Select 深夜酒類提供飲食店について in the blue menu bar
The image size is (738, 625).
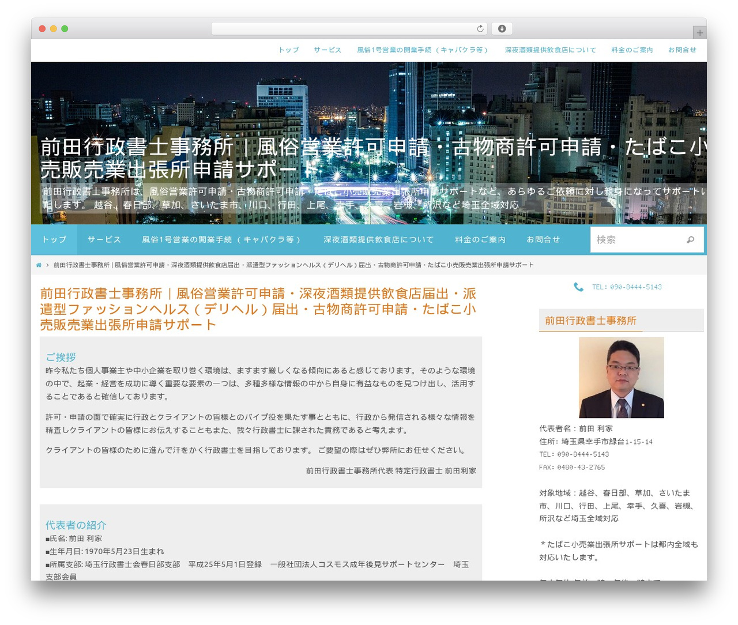point(378,240)
